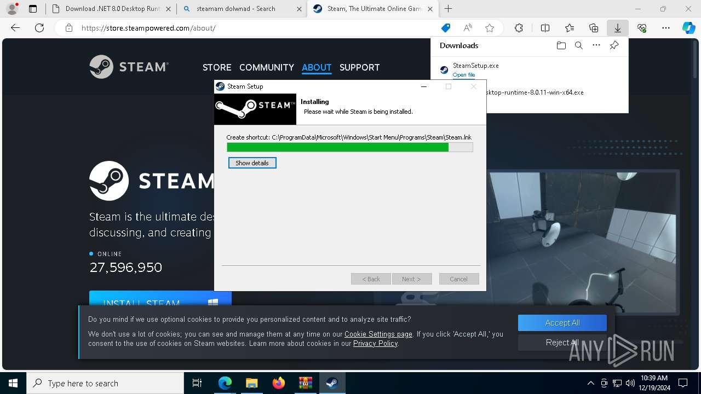
Task: Click the disabled Back button in setup
Action: click(x=371, y=279)
